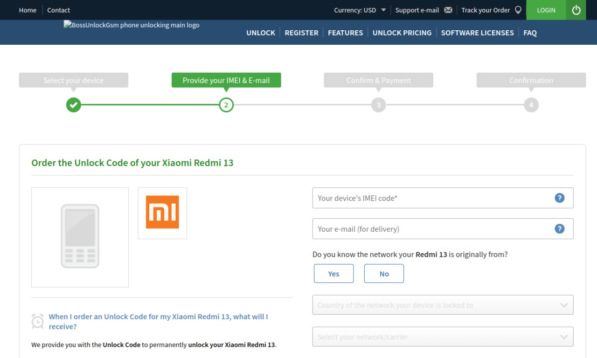
Task: Click the step 4 circle in the progress bar
Action: (531, 105)
